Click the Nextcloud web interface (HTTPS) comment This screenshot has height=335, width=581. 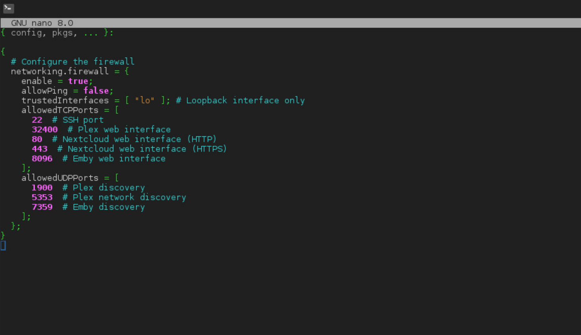(x=142, y=149)
